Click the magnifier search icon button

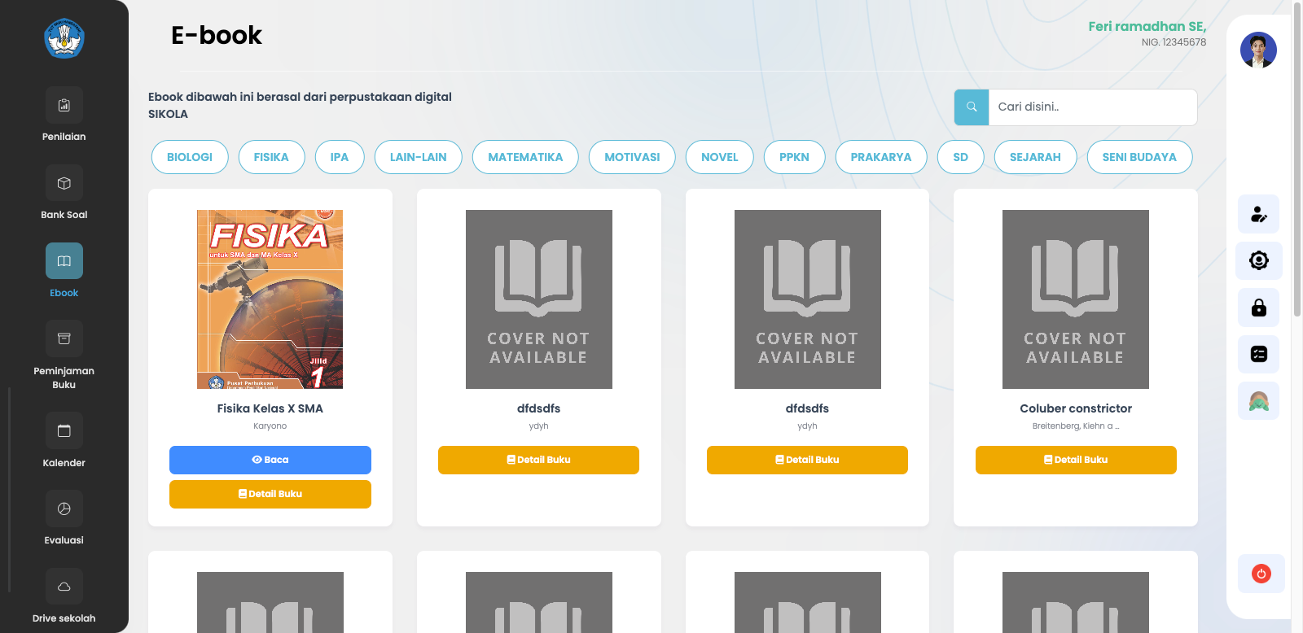coord(972,107)
